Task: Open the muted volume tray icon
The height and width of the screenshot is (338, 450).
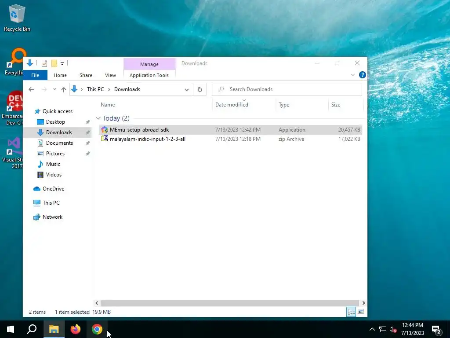Action: pos(393,329)
